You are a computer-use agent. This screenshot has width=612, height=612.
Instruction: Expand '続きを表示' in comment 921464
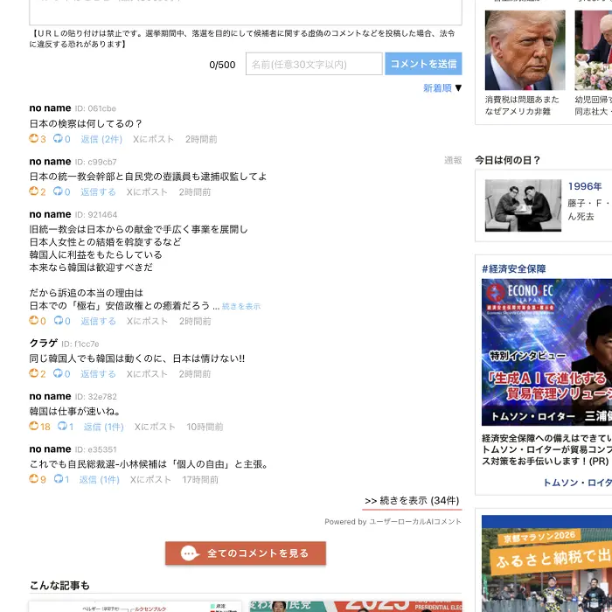coord(241,306)
